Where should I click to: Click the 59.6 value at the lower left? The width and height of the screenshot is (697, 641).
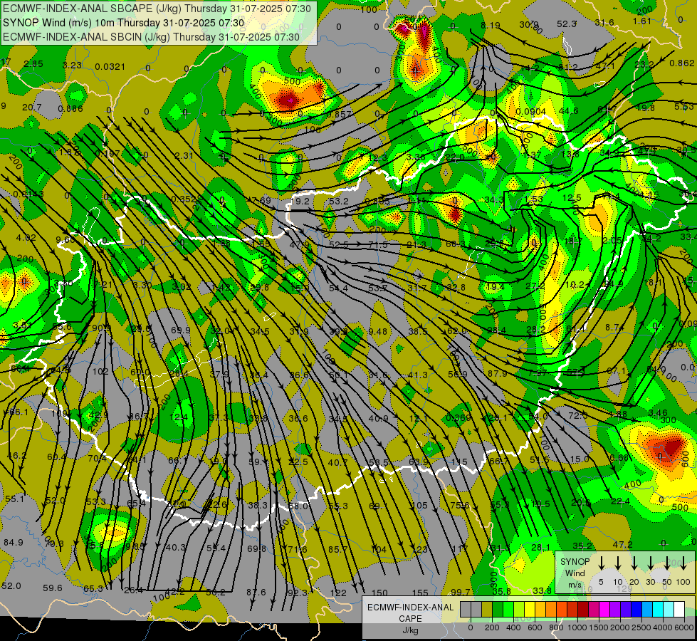pos(53,588)
